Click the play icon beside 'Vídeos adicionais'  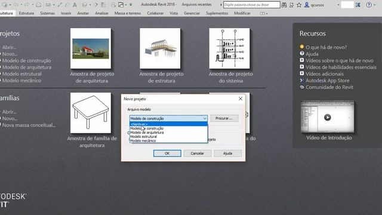pyautogui.click(x=302, y=73)
